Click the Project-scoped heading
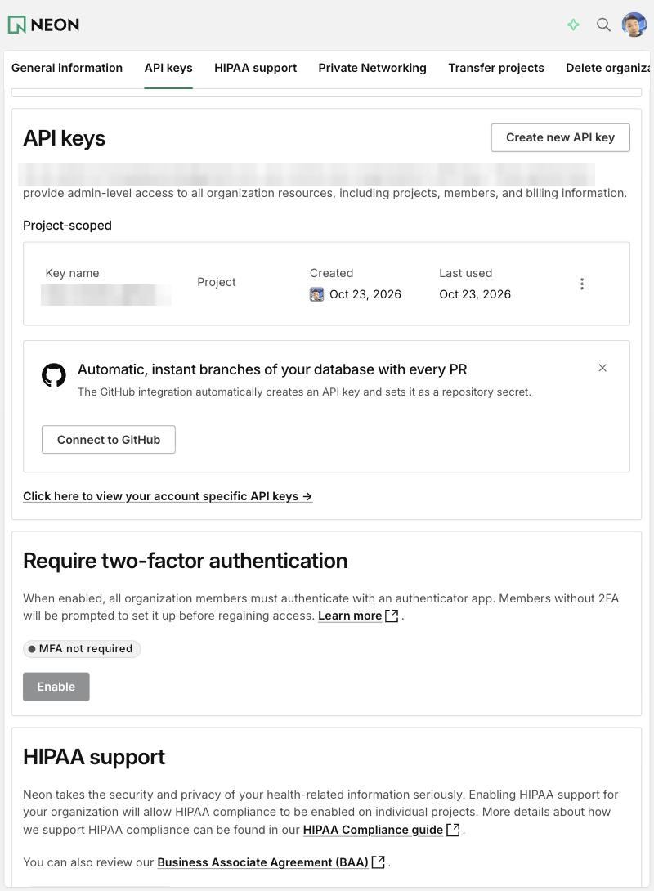This screenshot has width=654, height=891. (67, 226)
